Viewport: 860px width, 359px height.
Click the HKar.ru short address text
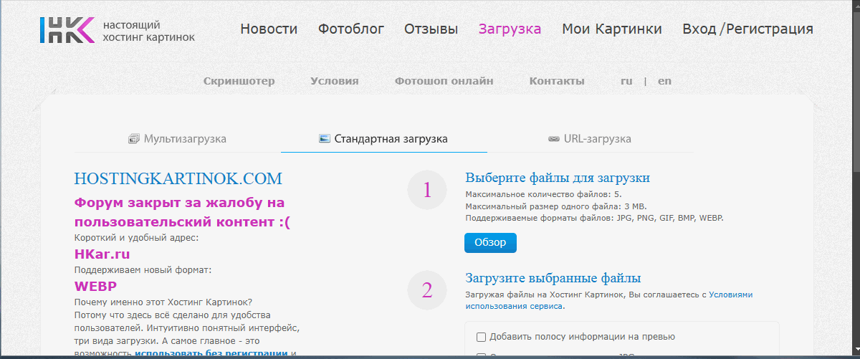tap(102, 254)
